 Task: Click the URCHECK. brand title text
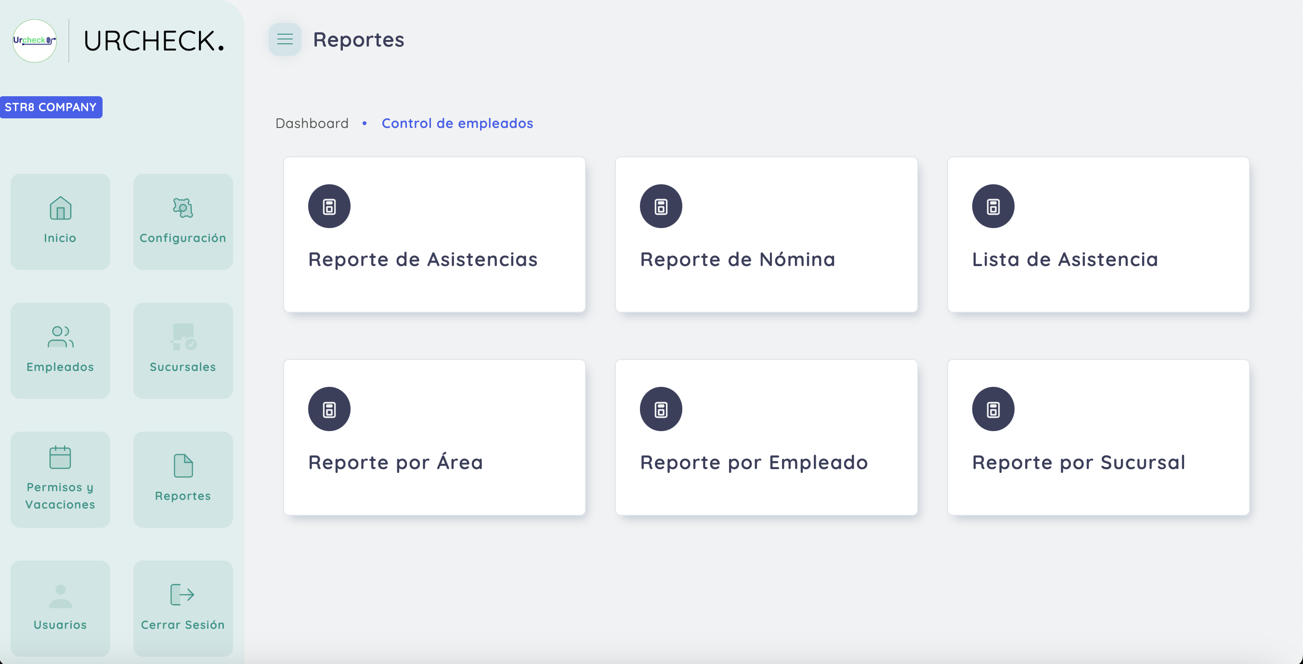point(154,41)
